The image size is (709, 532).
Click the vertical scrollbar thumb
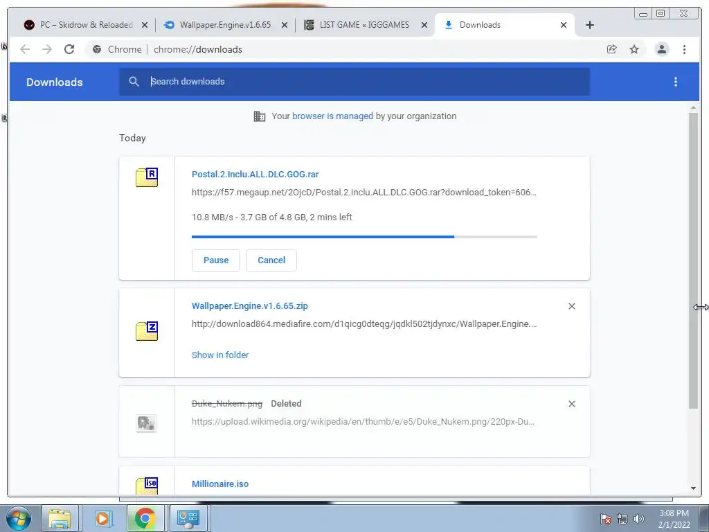click(693, 261)
